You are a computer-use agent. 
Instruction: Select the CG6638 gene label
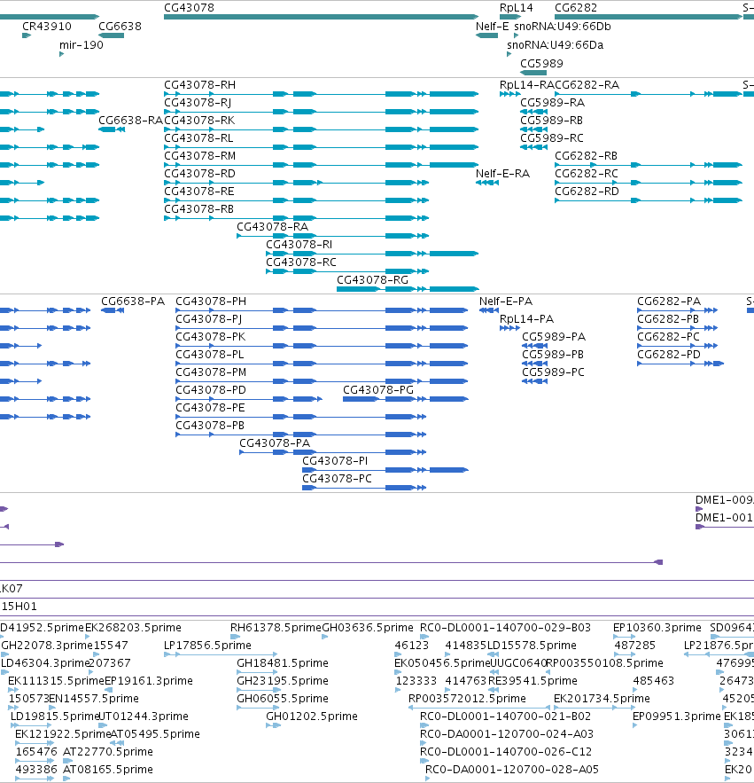point(120,27)
